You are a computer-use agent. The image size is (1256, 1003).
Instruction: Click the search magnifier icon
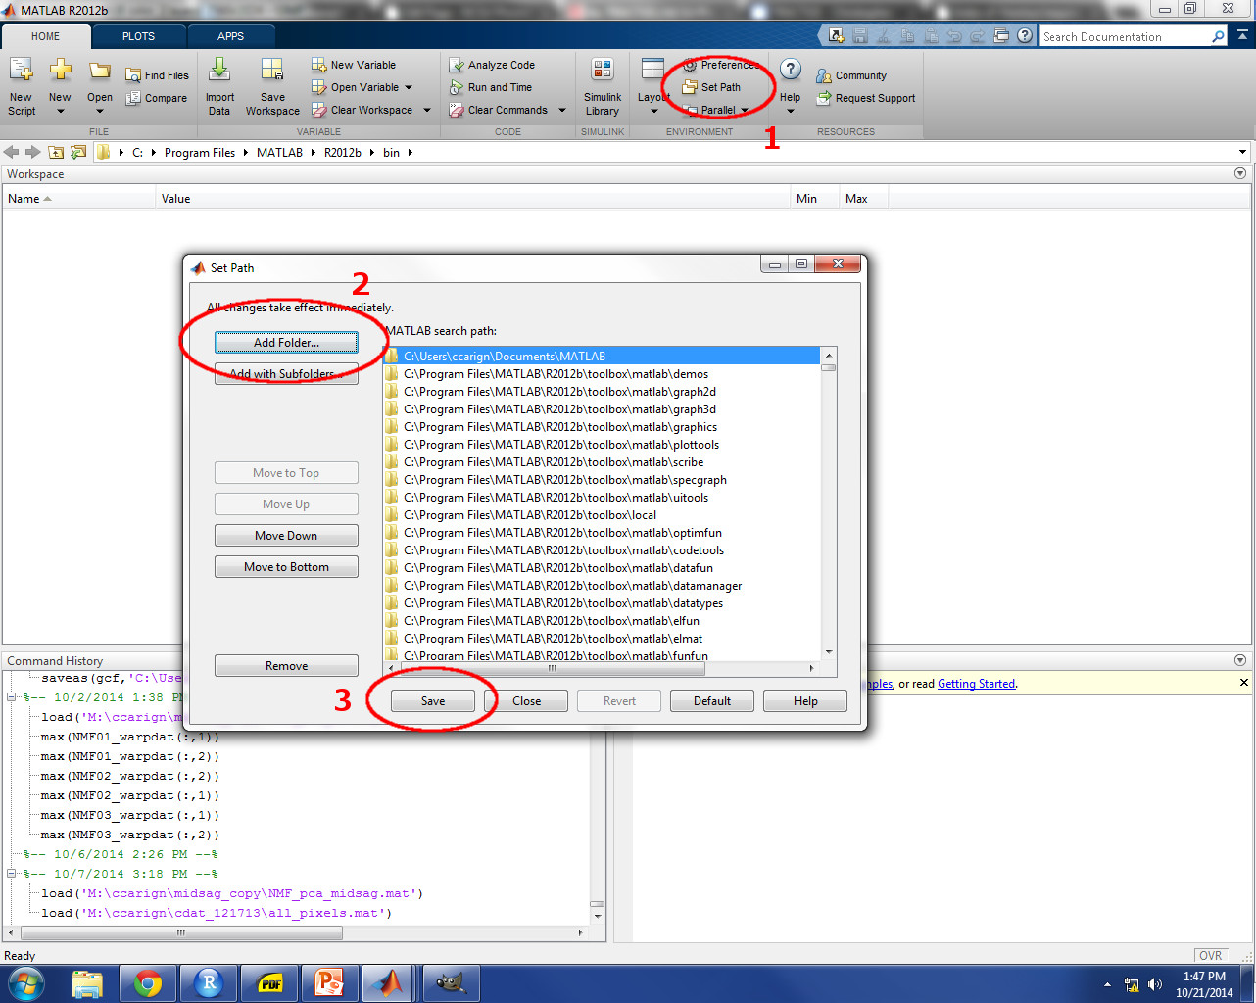(x=1218, y=37)
